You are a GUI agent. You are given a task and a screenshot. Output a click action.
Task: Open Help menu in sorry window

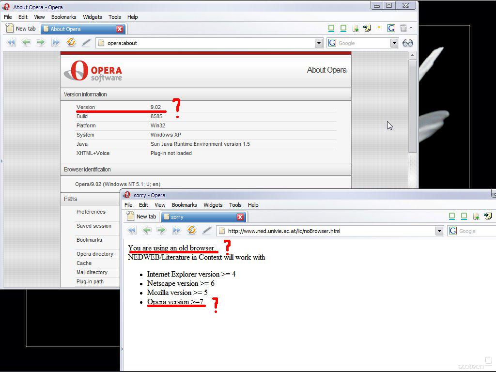(253, 205)
